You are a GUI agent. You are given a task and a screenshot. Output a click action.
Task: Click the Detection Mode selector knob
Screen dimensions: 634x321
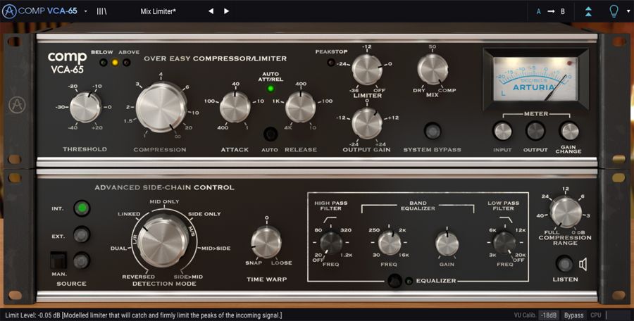(163, 241)
